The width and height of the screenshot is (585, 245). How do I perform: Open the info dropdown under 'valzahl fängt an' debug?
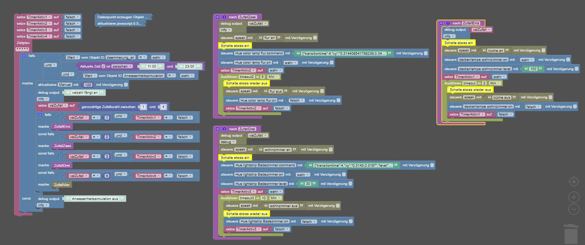(43, 99)
